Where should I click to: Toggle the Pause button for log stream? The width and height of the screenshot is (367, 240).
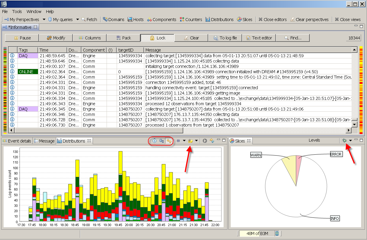click(x=22, y=38)
